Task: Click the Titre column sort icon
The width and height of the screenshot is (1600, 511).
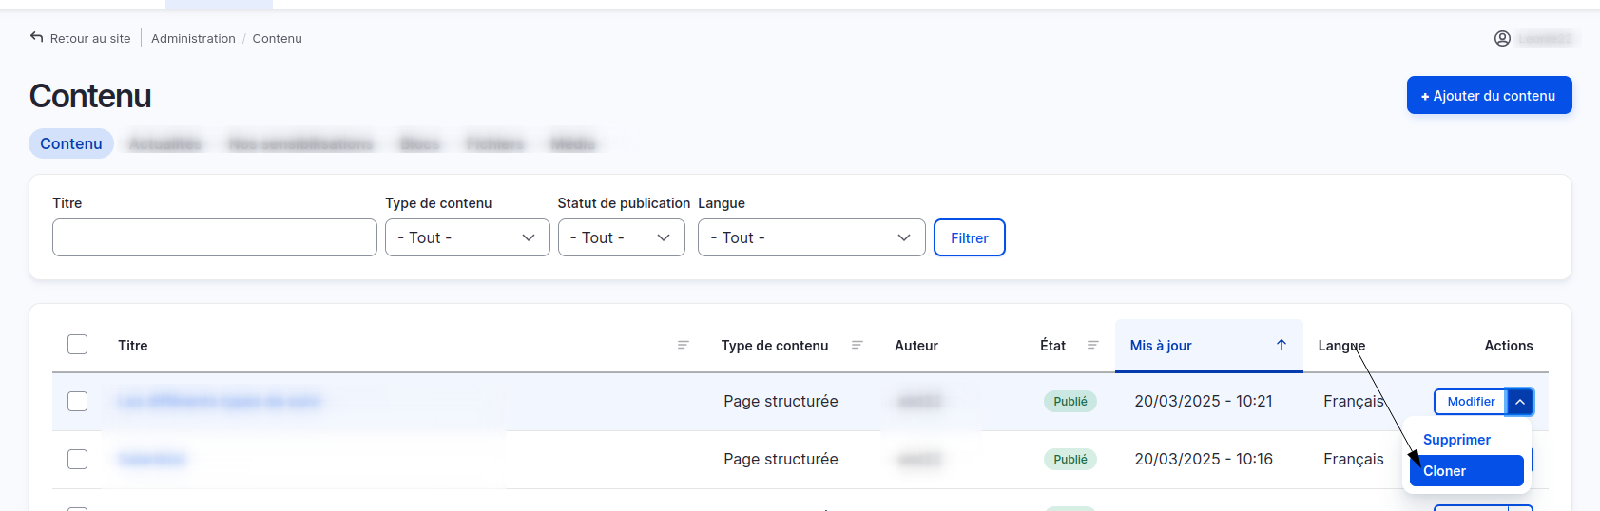Action: click(x=683, y=345)
